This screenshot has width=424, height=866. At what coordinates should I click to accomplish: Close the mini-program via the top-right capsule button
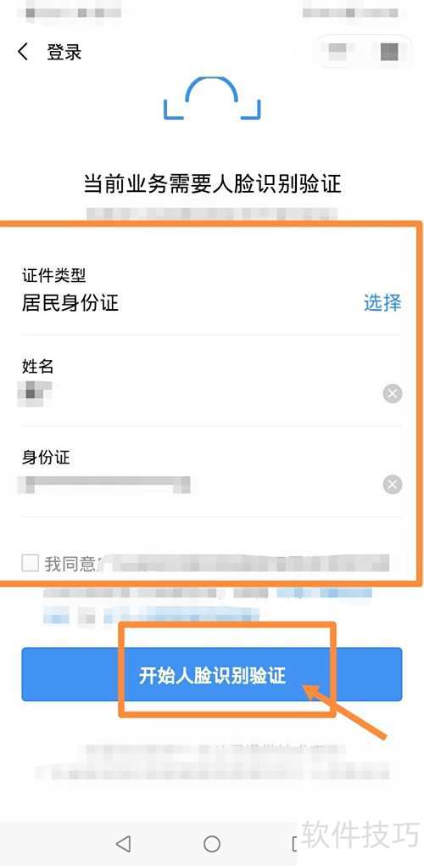tap(389, 51)
